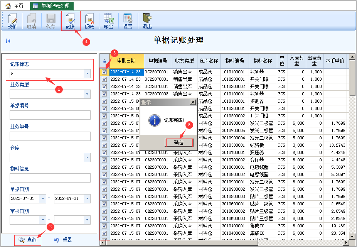
Task: Click the 物料名称 column header
Action: pyautogui.click(x=263, y=61)
